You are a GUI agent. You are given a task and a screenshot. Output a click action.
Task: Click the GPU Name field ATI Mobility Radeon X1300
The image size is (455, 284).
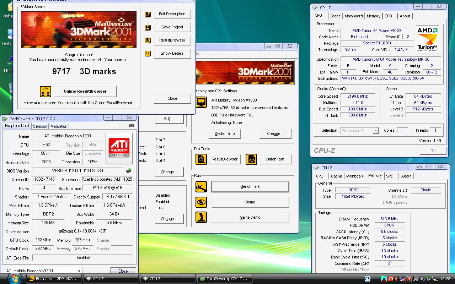coord(68,136)
